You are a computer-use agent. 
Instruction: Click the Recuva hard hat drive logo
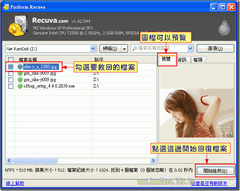coord(18,25)
